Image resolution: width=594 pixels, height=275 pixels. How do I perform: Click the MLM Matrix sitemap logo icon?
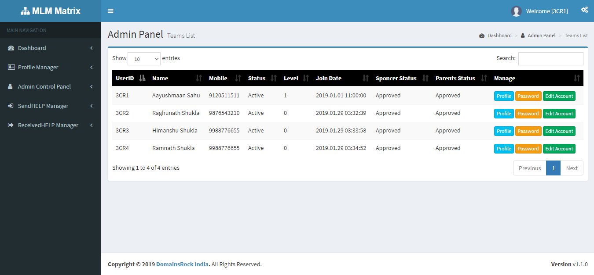25,11
